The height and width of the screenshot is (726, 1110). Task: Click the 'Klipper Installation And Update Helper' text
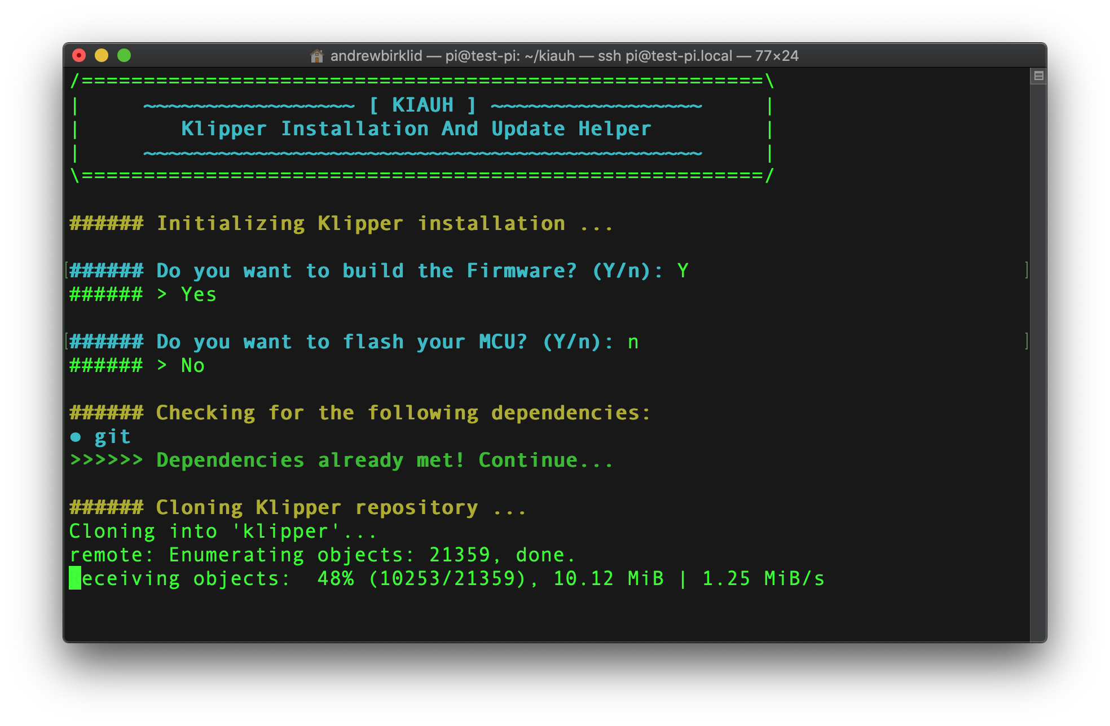point(416,129)
